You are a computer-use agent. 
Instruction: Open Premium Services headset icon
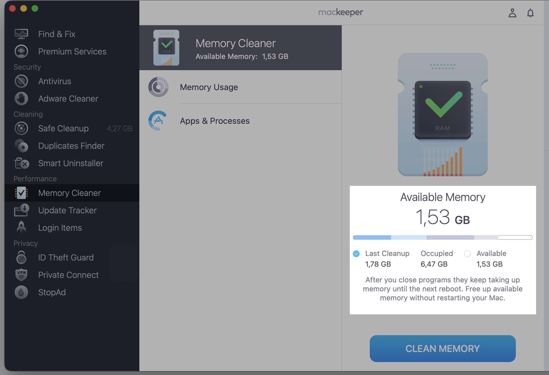tap(21, 51)
